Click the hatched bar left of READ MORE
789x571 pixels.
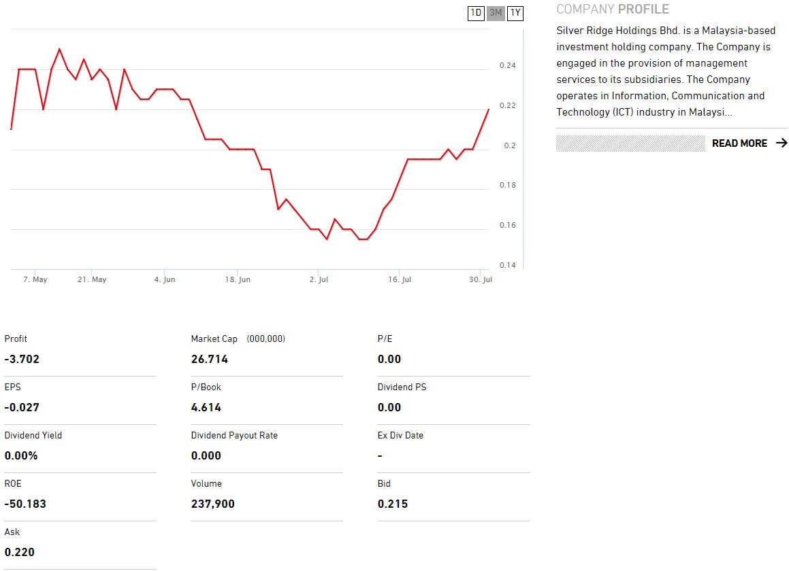(x=630, y=143)
